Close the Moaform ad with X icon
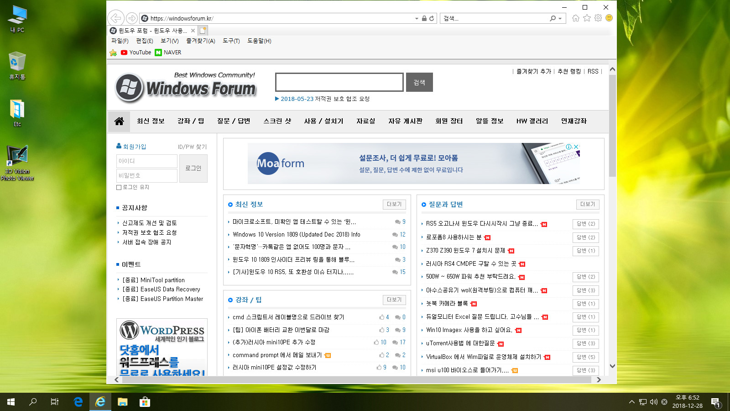 click(x=576, y=147)
